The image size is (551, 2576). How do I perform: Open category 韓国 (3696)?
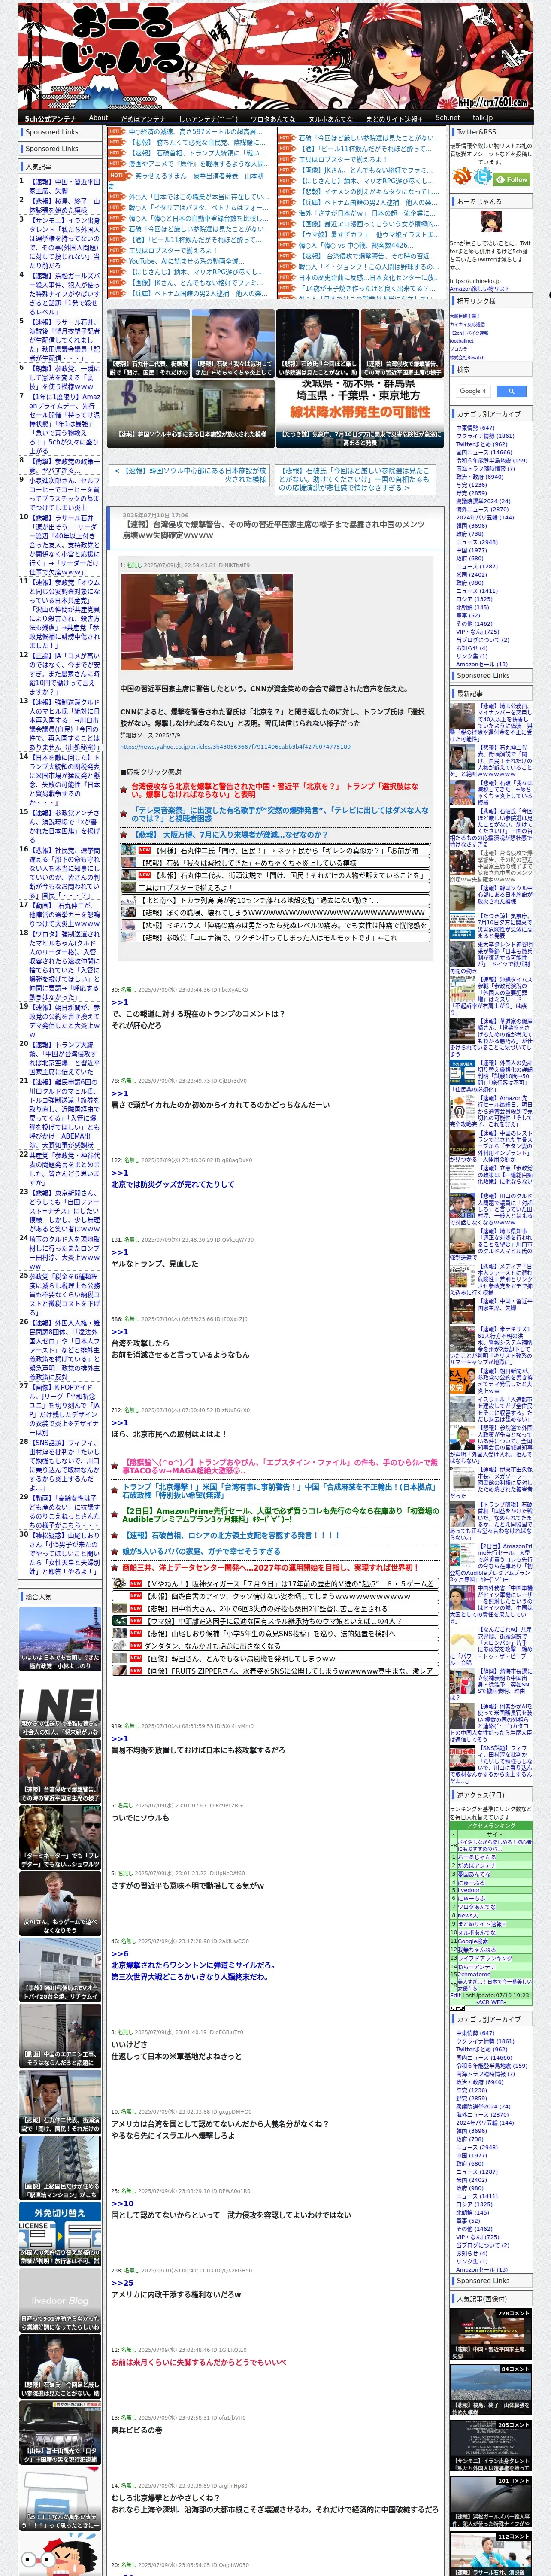pyautogui.click(x=471, y=525)
